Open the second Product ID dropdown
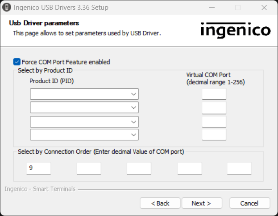 coord(84,107)
